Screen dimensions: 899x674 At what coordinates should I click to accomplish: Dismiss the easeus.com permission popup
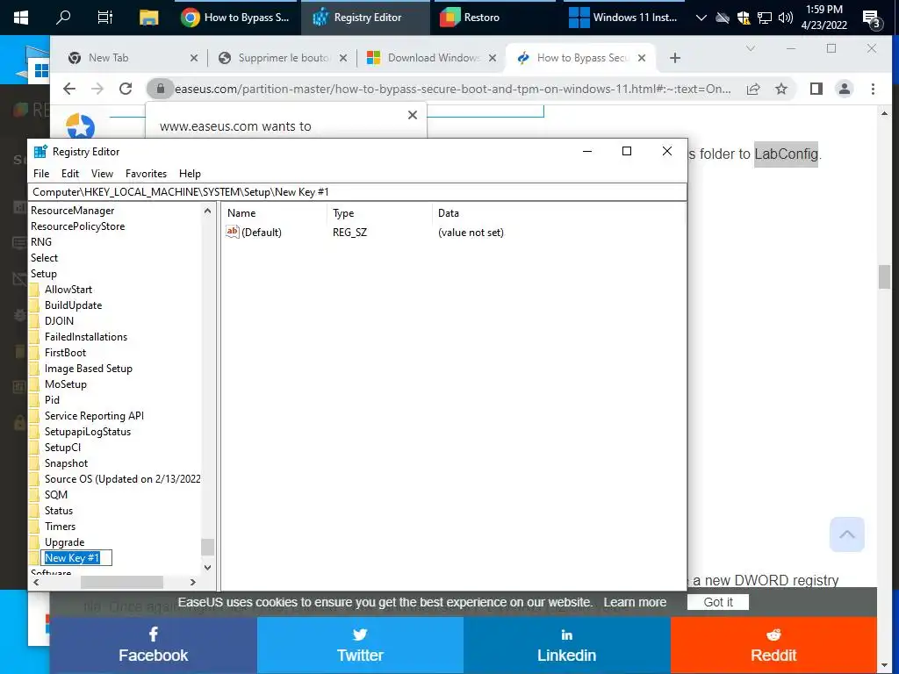pyautogui.click(x=413, y=115)
